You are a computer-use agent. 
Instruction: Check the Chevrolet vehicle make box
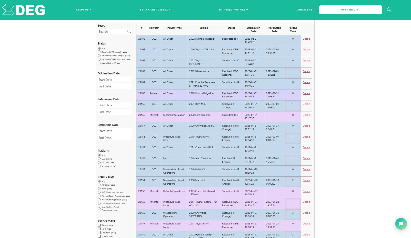(99, 233)
